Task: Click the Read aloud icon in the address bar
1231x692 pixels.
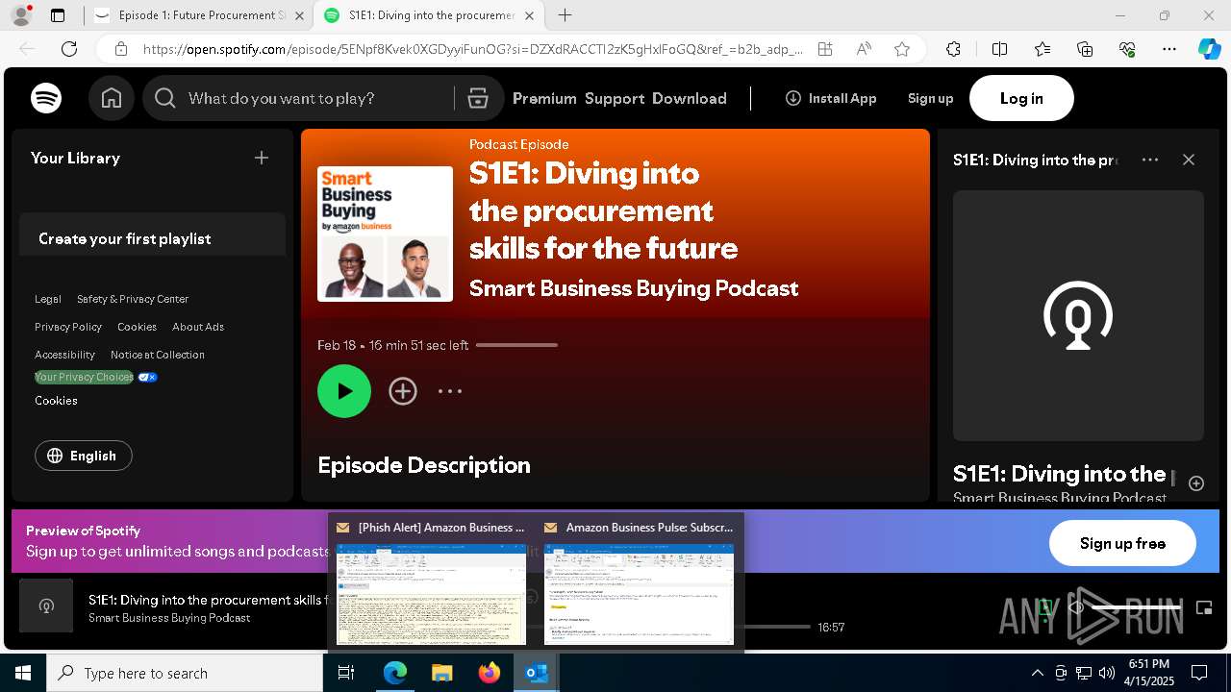Action: tap(864, 49)
